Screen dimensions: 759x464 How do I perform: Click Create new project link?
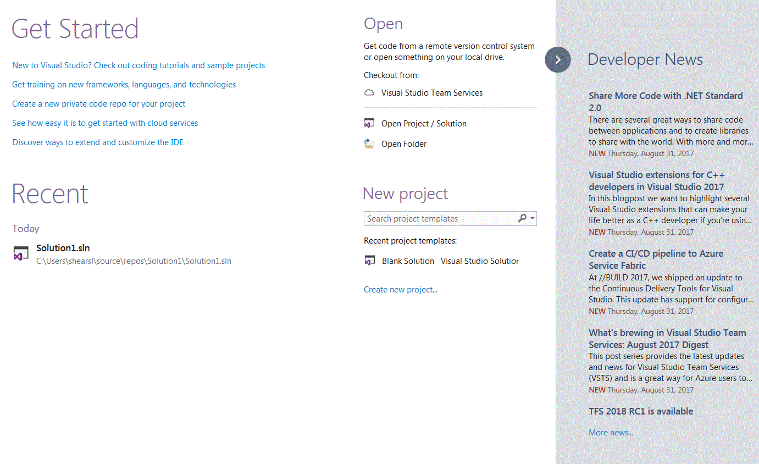pos(401,290)
